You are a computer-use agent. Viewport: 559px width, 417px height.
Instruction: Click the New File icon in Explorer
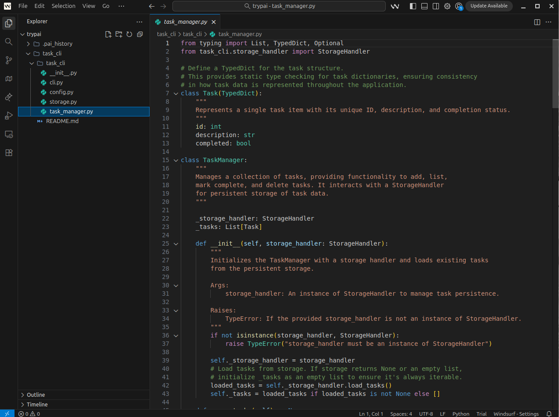click(x=108, y=34)
